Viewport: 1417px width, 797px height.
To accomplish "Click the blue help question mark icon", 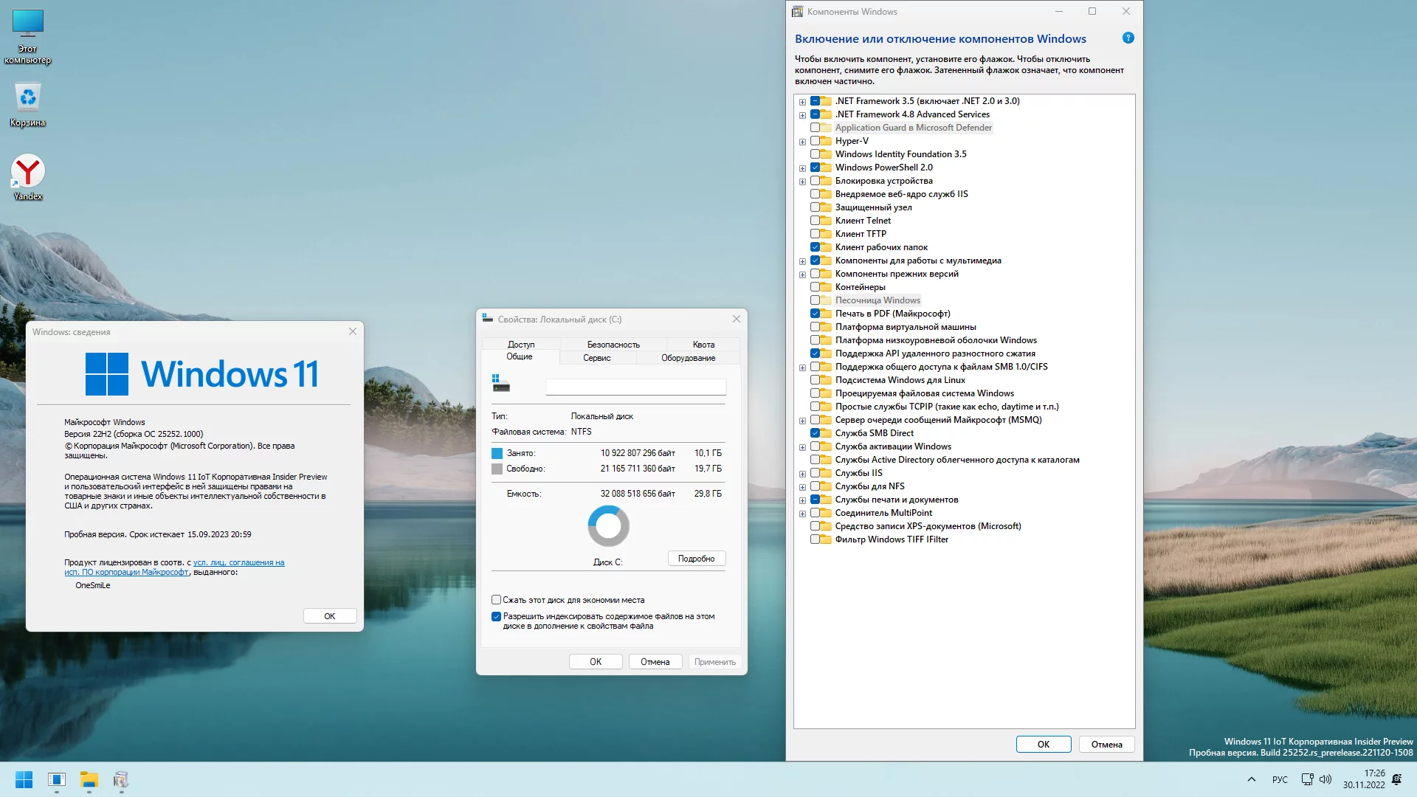I will click(1128, 38).
